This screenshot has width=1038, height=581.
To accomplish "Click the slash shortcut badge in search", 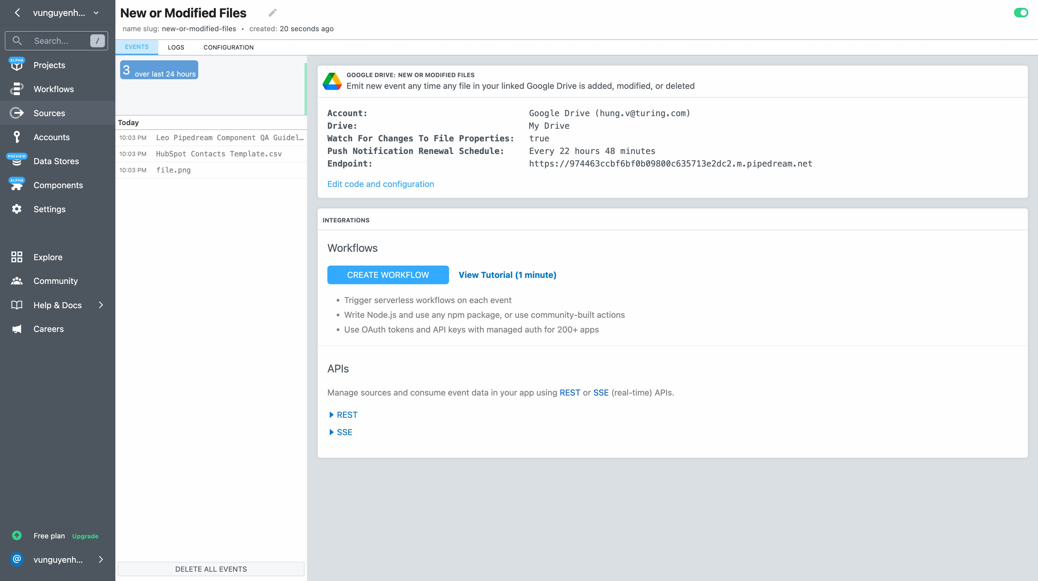I will pyautogui.click(x=98, y=41).
